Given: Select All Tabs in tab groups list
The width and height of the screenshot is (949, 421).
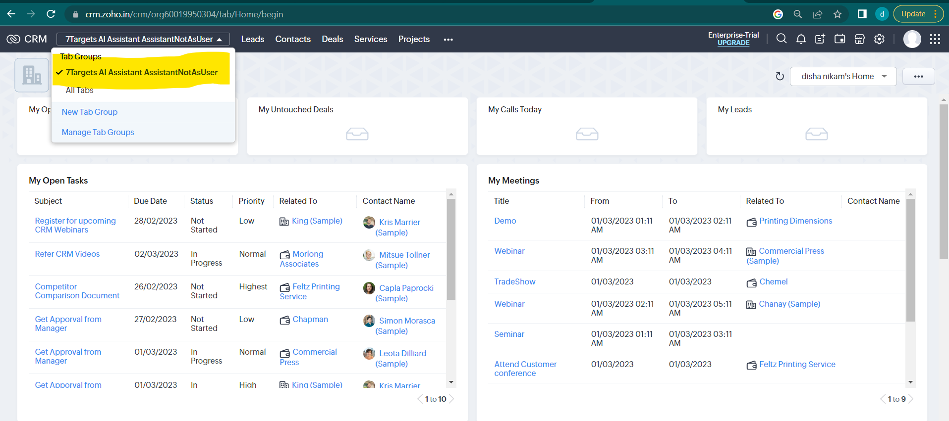Looking at the screenshot, I should [x=79, y=90].
